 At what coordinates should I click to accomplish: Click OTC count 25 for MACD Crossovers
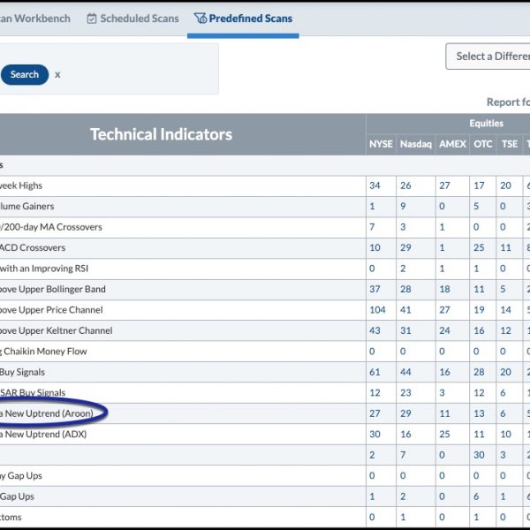[x=479, y=247]
